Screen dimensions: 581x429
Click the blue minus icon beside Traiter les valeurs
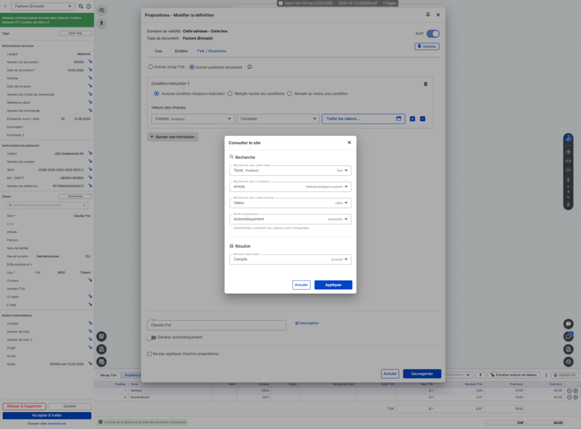pos(422,119)
